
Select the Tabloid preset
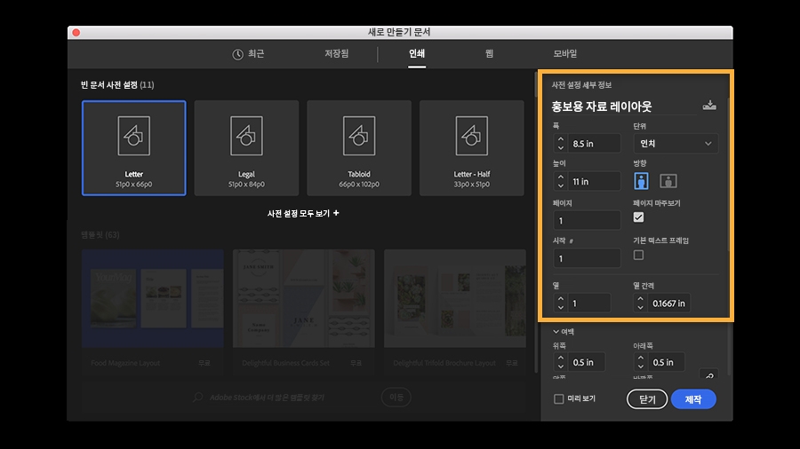click(359, 147)
